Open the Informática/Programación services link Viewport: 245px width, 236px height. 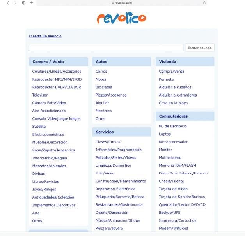[118, 150]
